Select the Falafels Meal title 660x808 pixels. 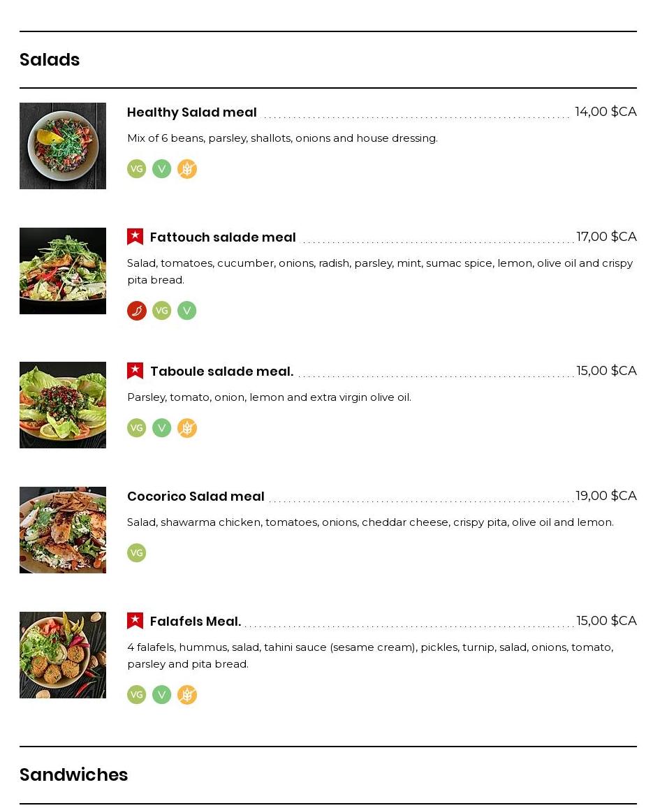click(x=196, y=622)
